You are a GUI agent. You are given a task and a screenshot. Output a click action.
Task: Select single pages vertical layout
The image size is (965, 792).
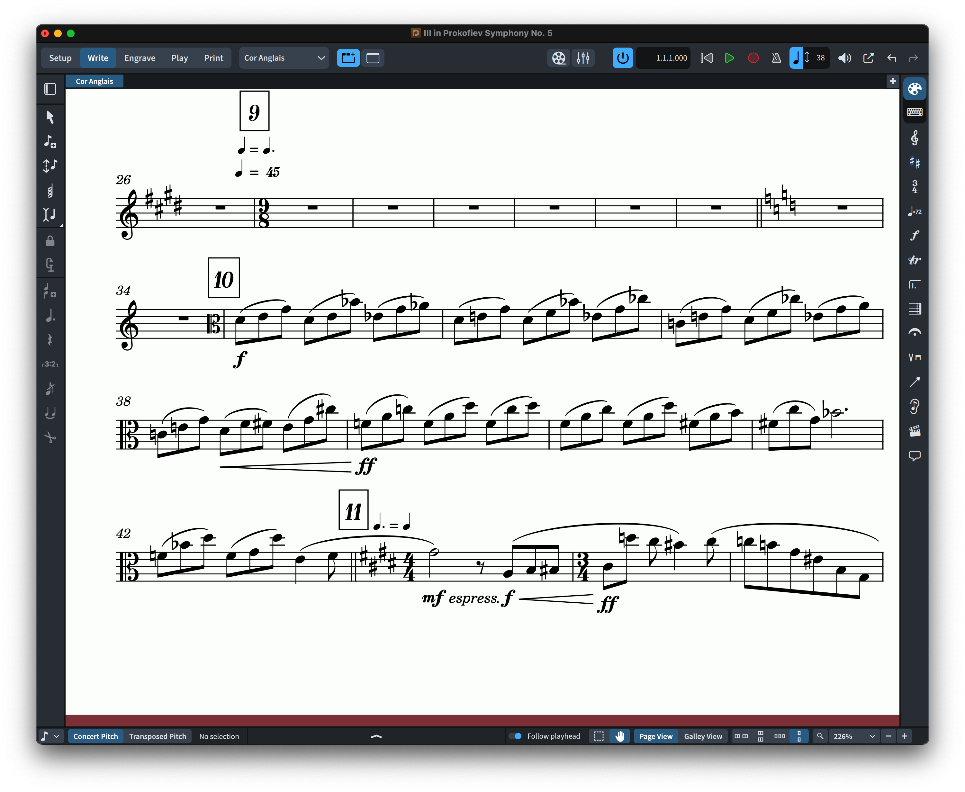(x=798, y=736)
